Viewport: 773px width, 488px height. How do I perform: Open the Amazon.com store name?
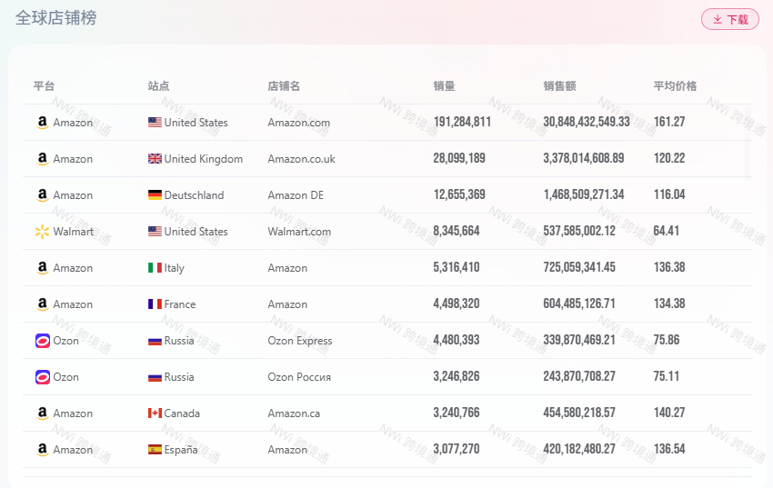(298, 123)
